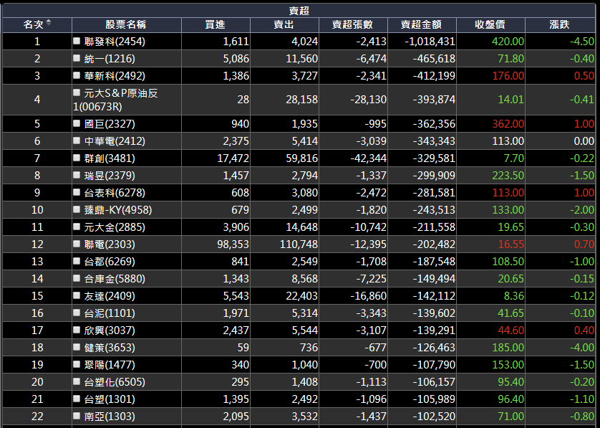Select the 漲跌 value 0.00 of 中華電
Image resolution: width=600 pixels, height=428 pixels.
point(584,141)
